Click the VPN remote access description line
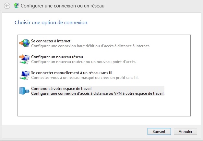This screenshot has width=203, height=141. point(98,93)
